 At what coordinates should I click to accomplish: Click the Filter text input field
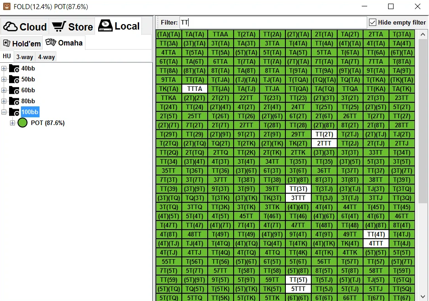(273, 22)
